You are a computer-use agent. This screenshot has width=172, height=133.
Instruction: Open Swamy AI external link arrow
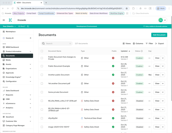[30, 38]
